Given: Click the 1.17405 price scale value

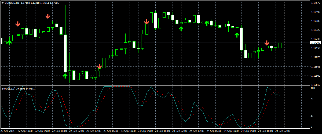Looking at the screenshot, I should pyautogui.click(x=316, y=21).
